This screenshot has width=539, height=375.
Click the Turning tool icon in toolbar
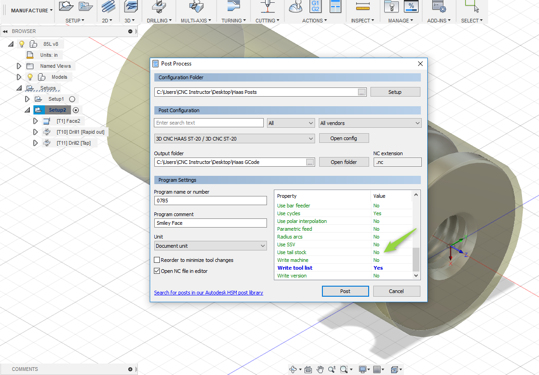click(234, 7)
